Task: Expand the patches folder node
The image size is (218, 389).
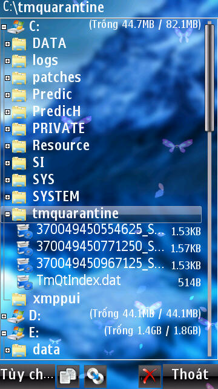Action: point(8,78)
